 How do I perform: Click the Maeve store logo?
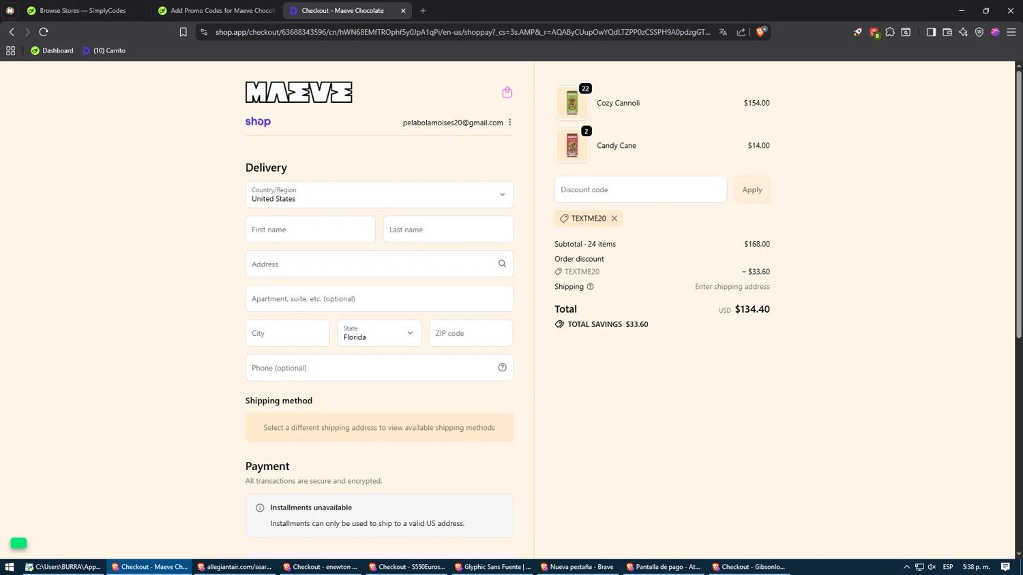tap(299, 92)
